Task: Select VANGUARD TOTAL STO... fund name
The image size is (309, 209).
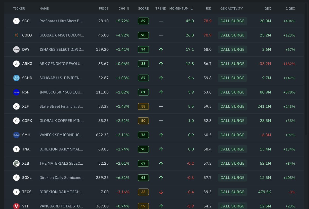Action: click(61, 206)
